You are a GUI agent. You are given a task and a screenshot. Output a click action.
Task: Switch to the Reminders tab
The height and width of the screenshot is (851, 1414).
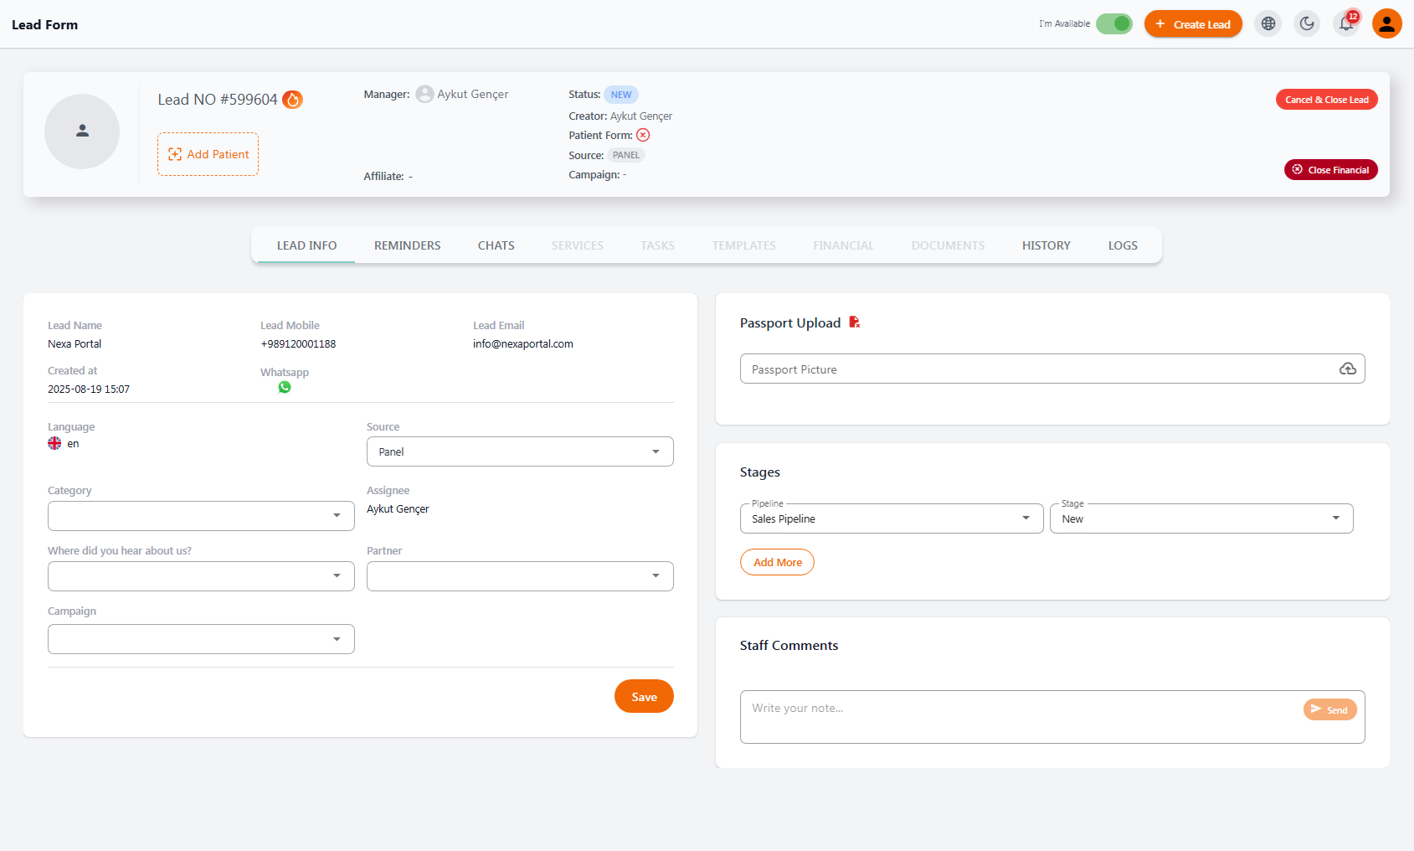pyautogui.click(x=408, y=245)
